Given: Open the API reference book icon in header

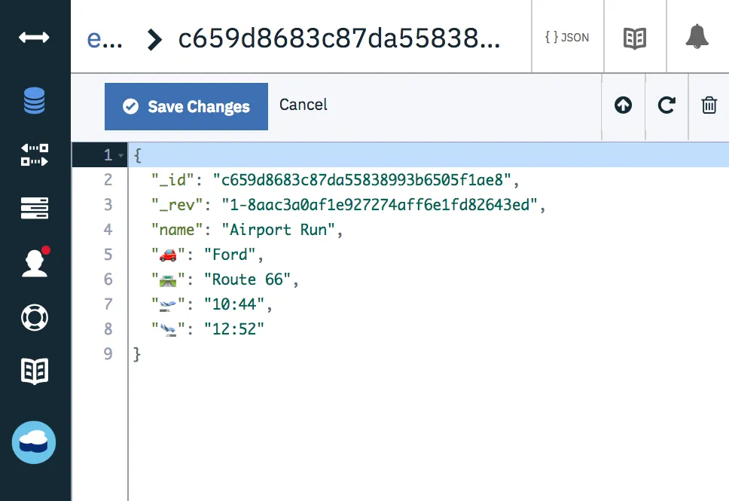Looking at the screenshot, I should point(635,38).
